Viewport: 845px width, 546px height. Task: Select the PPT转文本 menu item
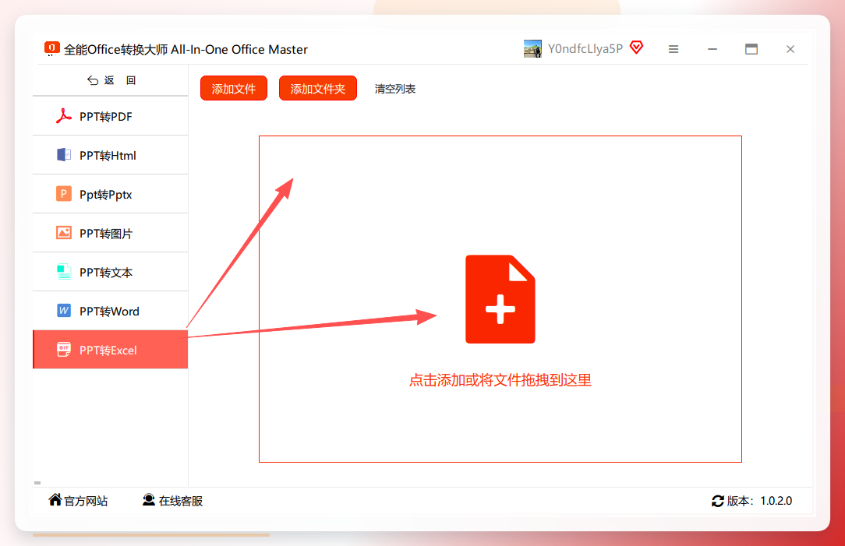coord(111,272)
